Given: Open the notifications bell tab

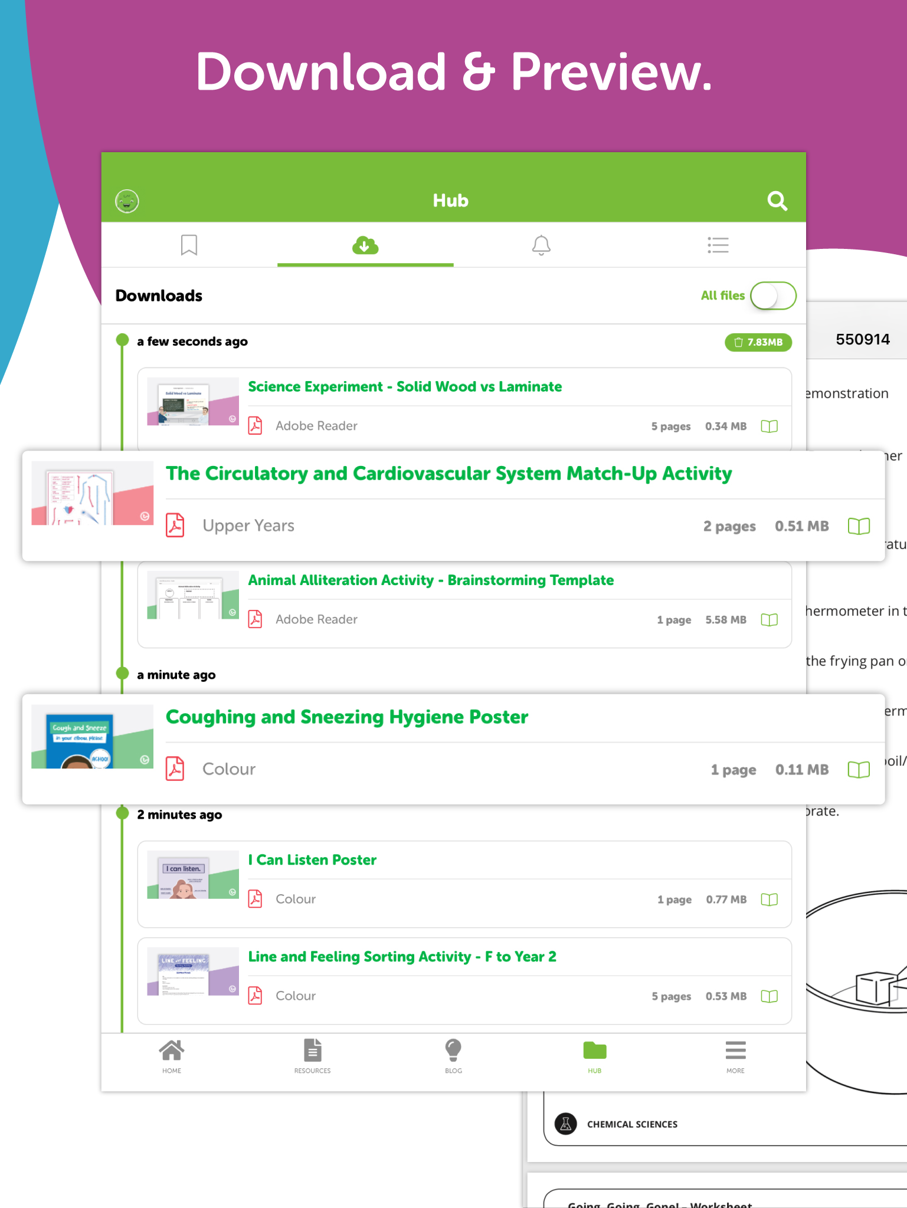Looking at the screenshot, I should [541, 245].
